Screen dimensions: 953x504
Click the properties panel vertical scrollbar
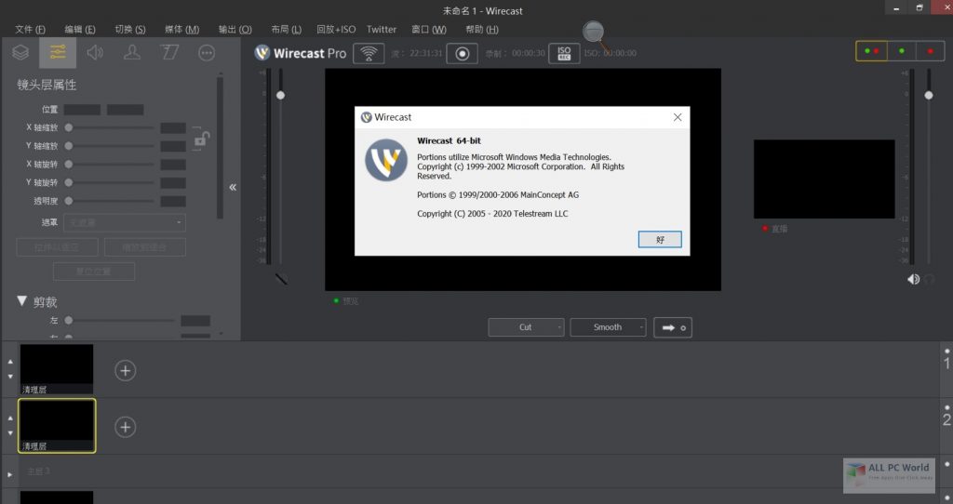pyautogui.click(x=220, y=146)
